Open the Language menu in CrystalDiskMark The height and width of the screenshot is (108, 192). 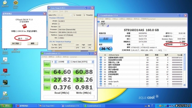tap(73, 57)
